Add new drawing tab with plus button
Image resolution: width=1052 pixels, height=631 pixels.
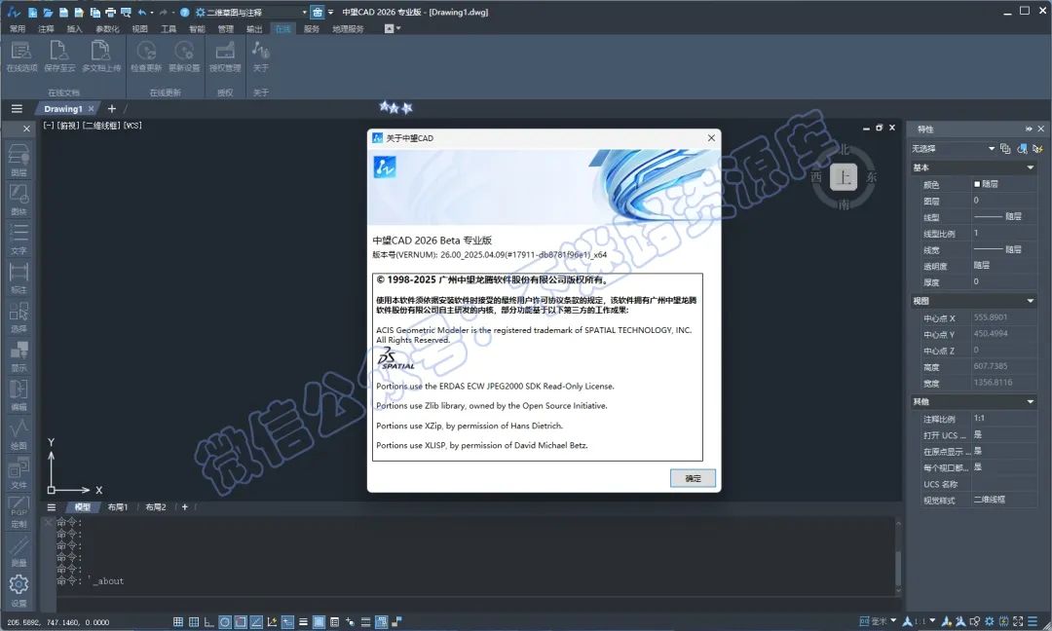pos(111,109)
